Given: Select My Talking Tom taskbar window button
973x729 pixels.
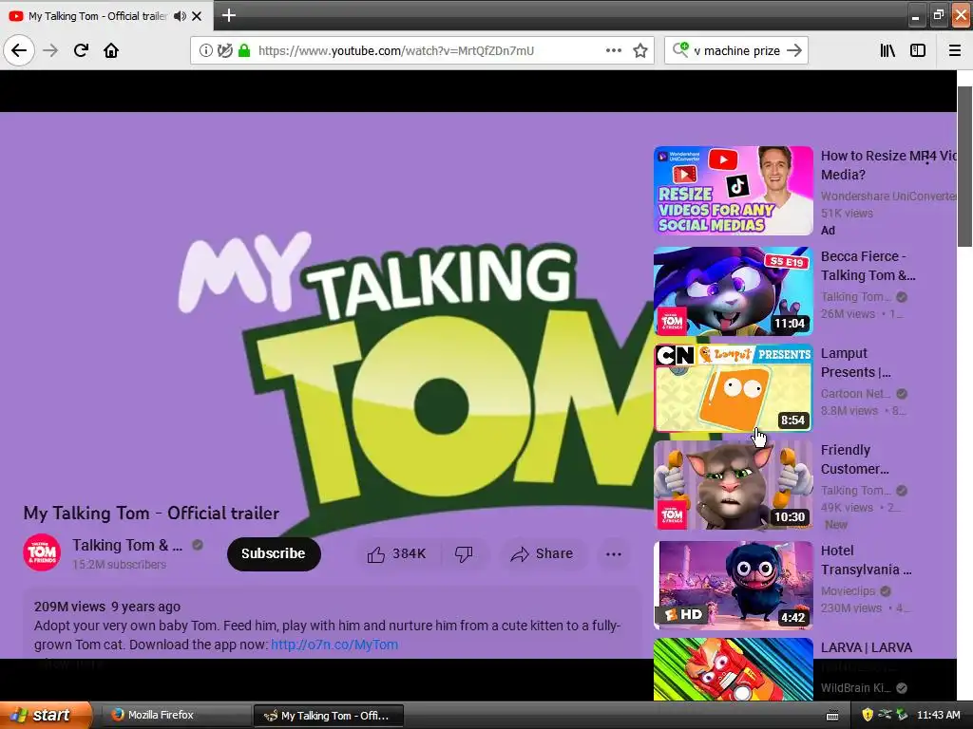Looking at the screenshot, I should pos(329,716).
